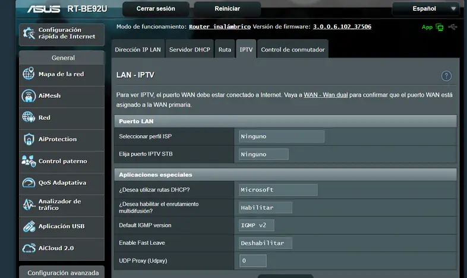Open AiMesh menu label
The image size is (467, 278).
coord(49,95)
